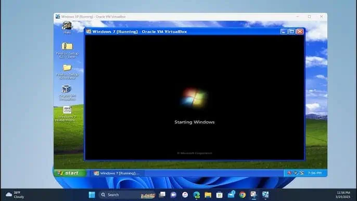Close the Windows 7 VirtualBox window
This screenshot has width=357, height=201.
point(300,31)
